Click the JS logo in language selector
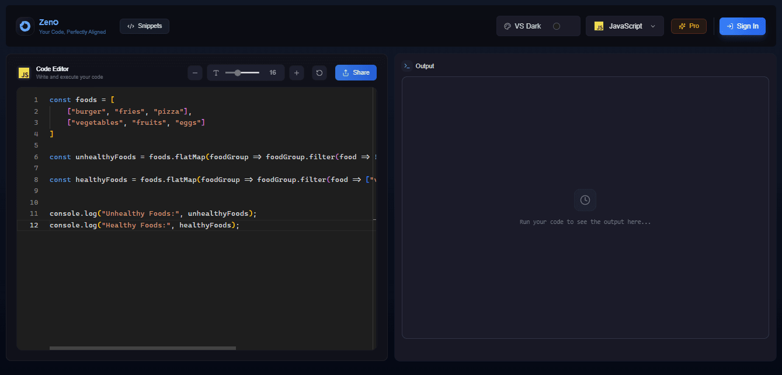The height and width of the screenshot is (375, 782). coord(599,26)
